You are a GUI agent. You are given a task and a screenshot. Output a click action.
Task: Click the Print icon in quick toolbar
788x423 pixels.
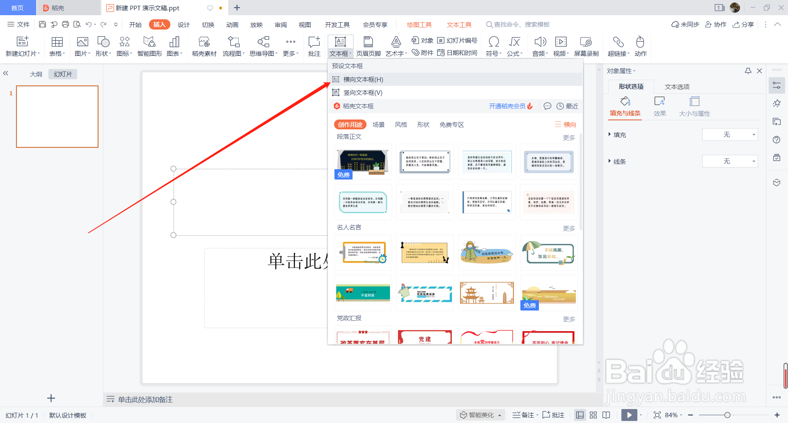[65, 24]
